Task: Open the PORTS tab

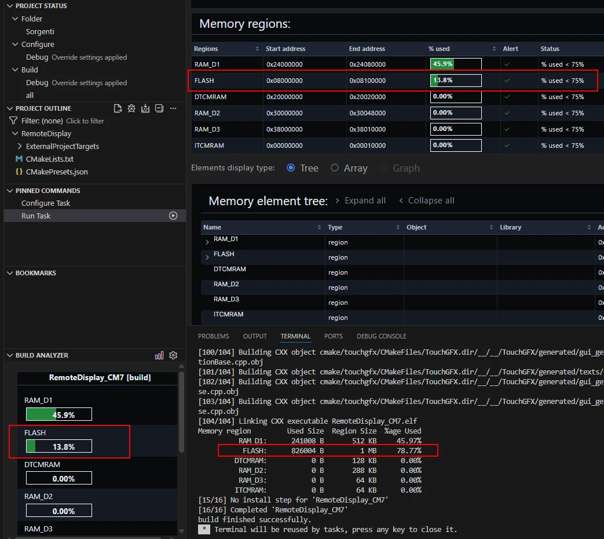Action: point(333,336)
